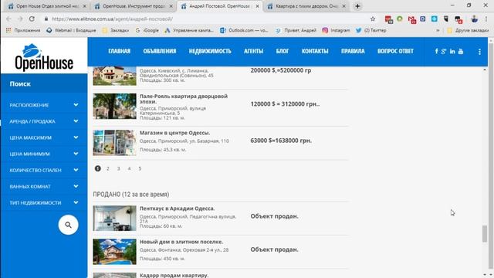Open Другие закладки folder
This screenshot has height=278, width=494.
(468, 30)
